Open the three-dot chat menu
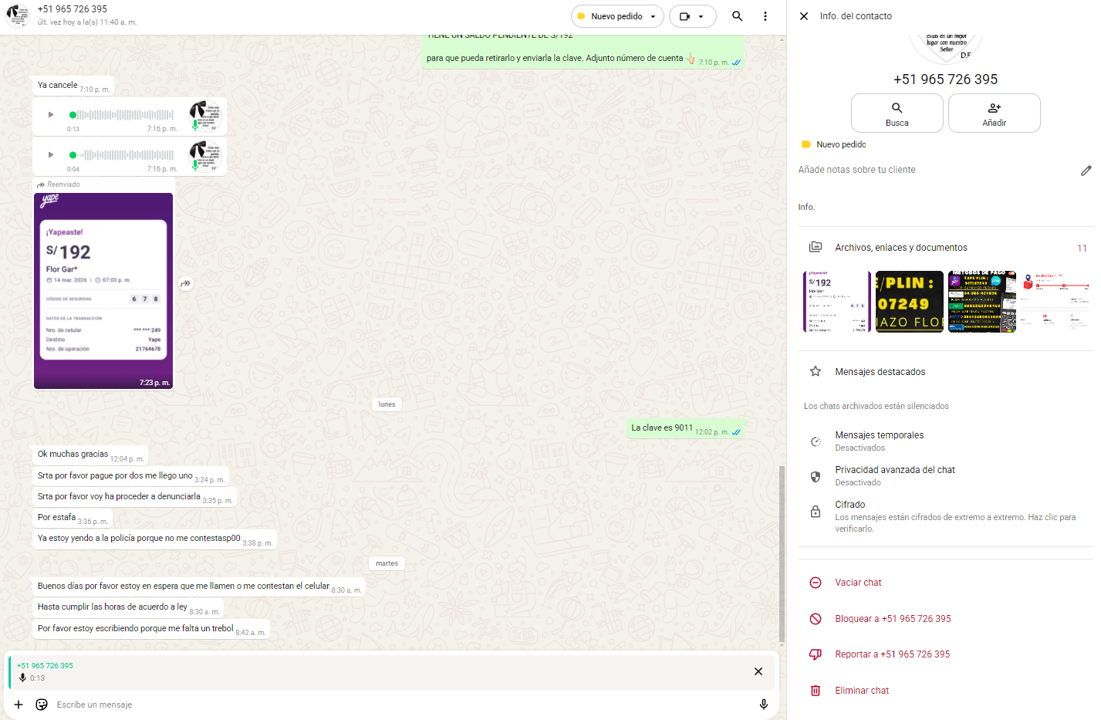The height and width of the screenshot is (720, 1101). pos(765,16)
